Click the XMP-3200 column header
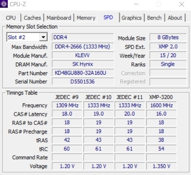 [161, 97]
